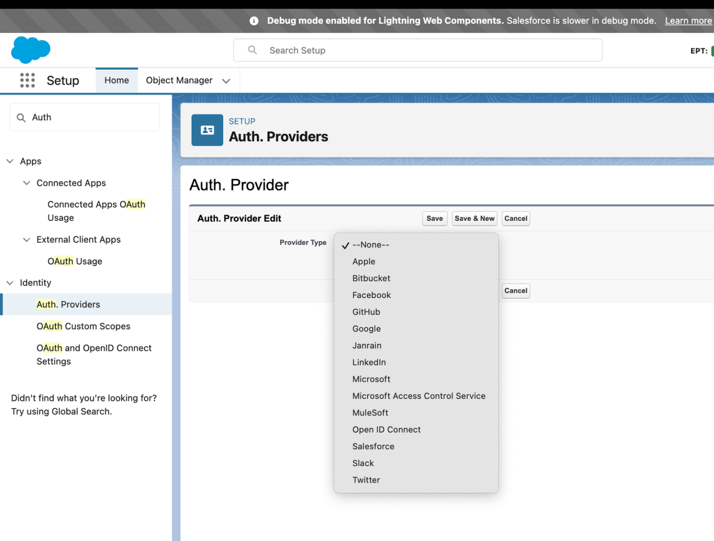This screenshot has height=541, width=714.
Task: Click the green EPT status indicator
Action: tap(713, 51)
